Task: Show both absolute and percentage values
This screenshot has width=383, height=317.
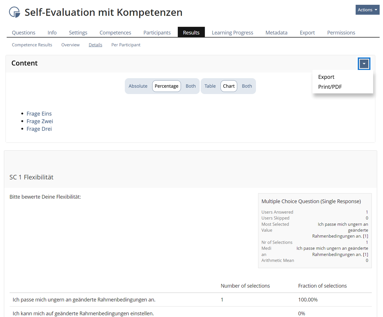Action: tap(191, 86)
